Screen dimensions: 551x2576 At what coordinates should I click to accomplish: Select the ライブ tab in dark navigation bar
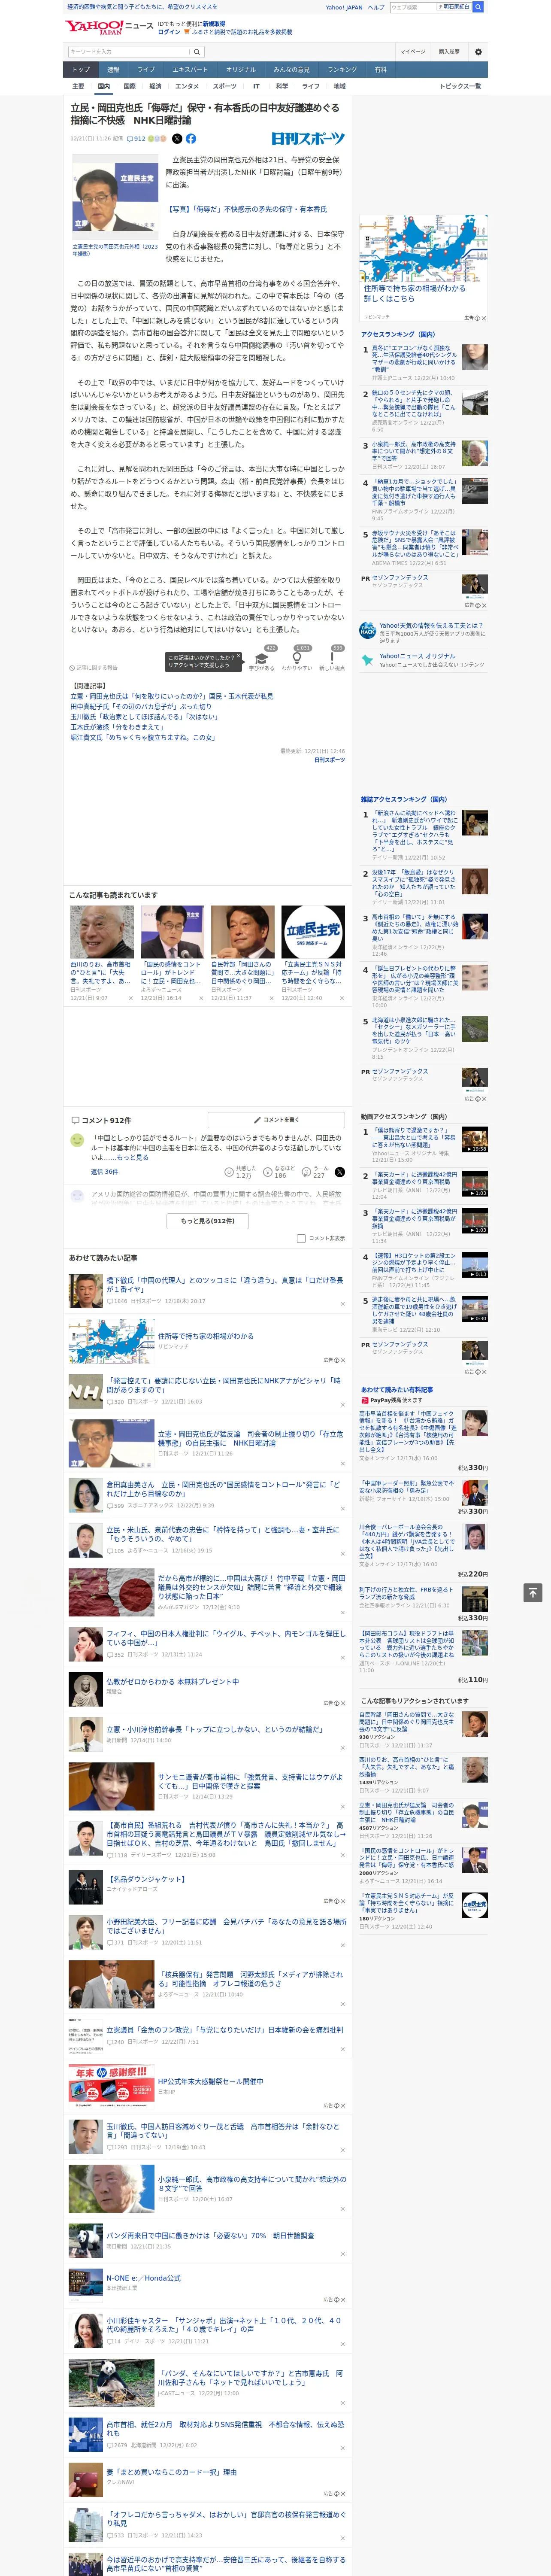146,70
